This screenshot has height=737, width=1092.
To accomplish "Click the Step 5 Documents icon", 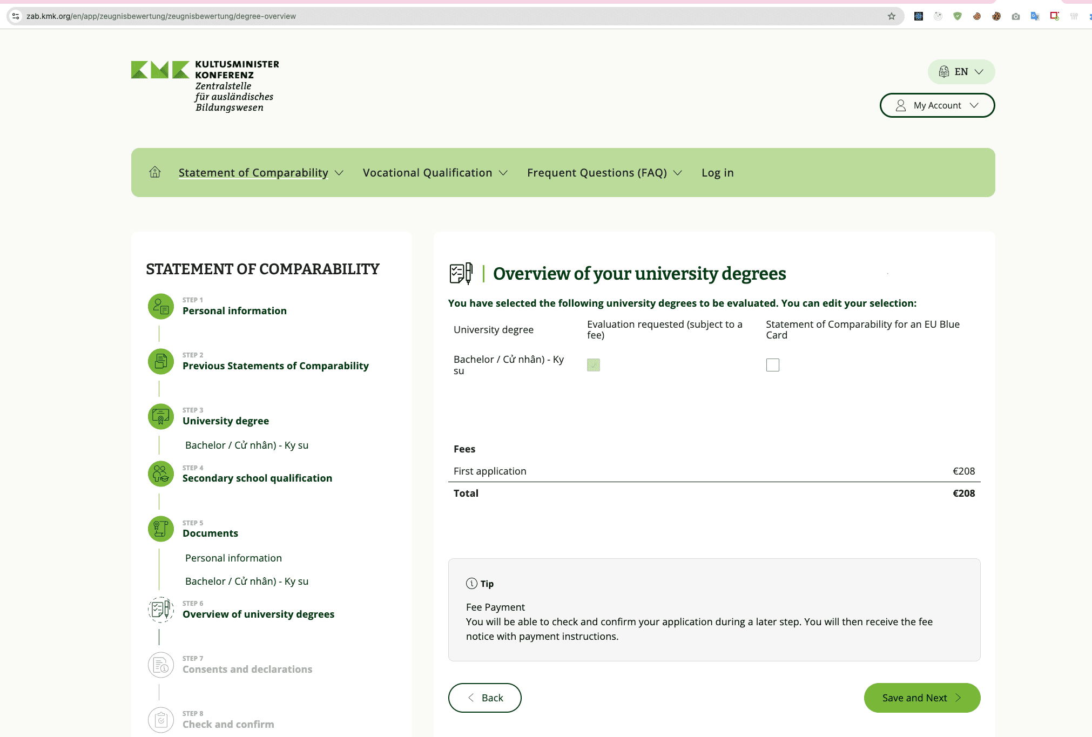I will click(x=161, y=529).
